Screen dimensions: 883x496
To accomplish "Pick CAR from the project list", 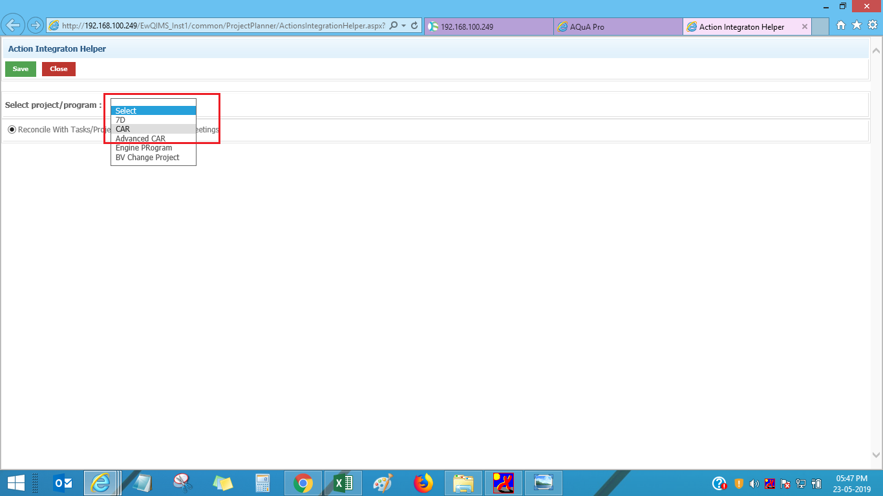I will point(153,129).
